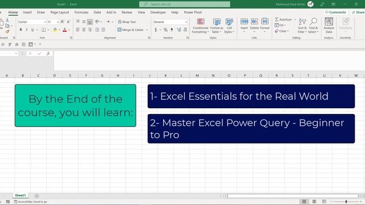Click Merge & Center button

click(x=131, y=30)
